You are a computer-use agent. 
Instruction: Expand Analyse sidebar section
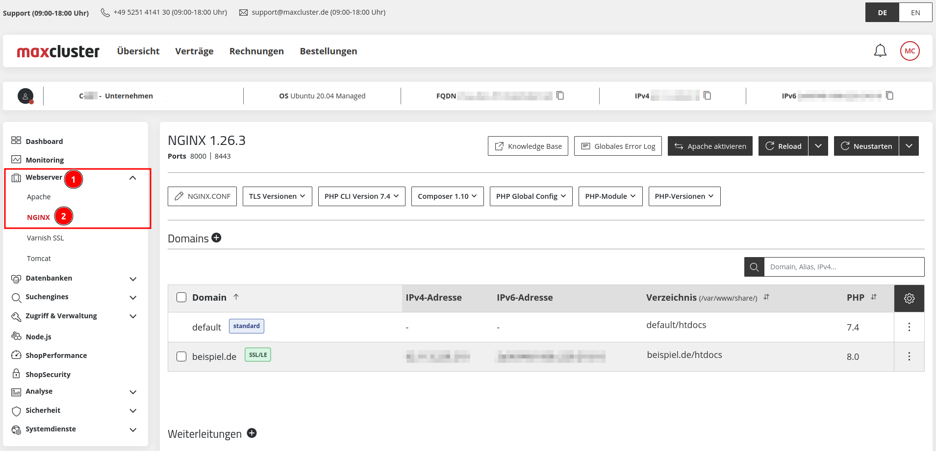coord(132,392)
